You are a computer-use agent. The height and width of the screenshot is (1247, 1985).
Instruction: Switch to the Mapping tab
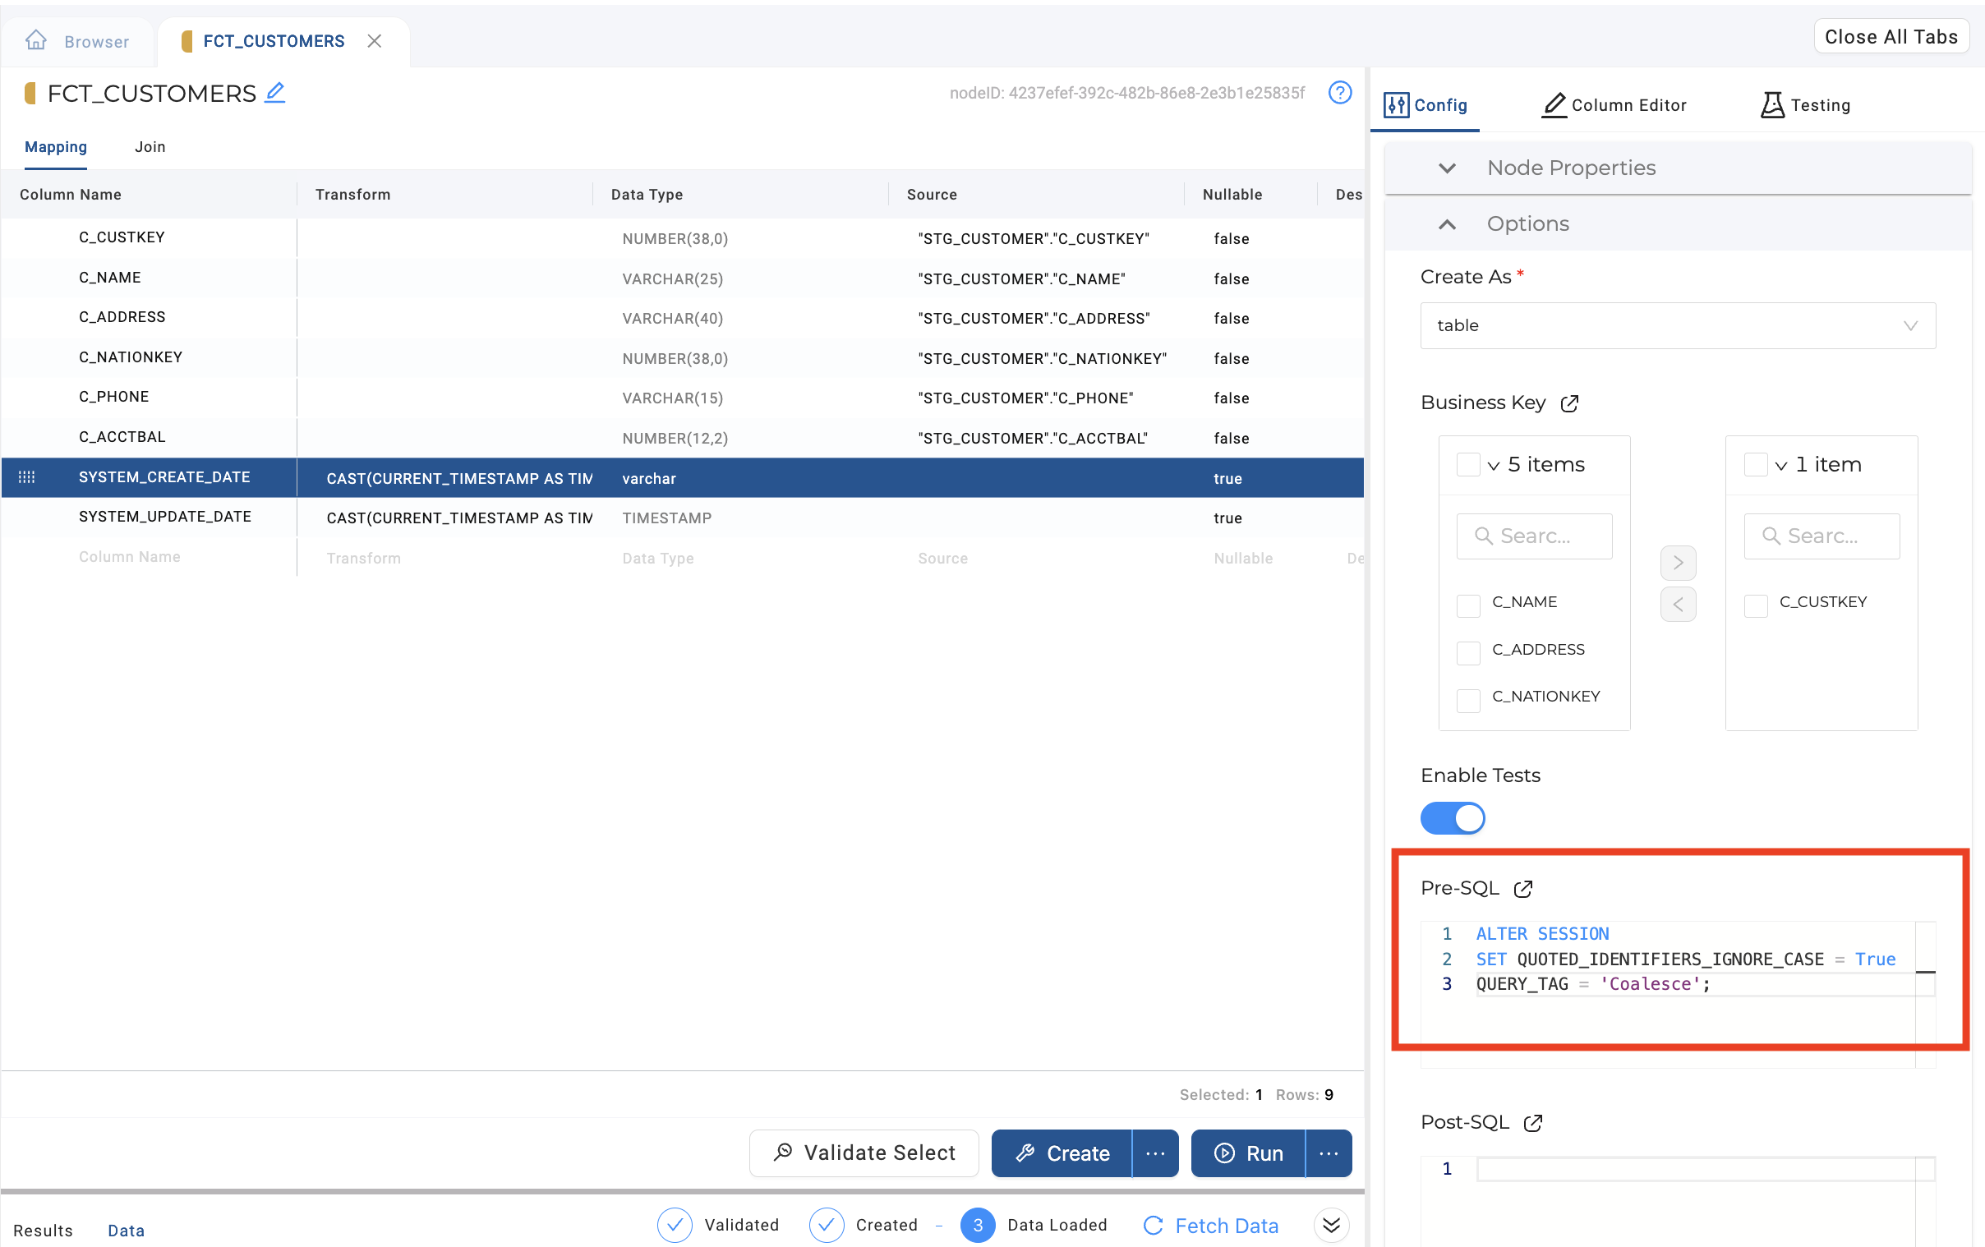(x=54, y=145)
